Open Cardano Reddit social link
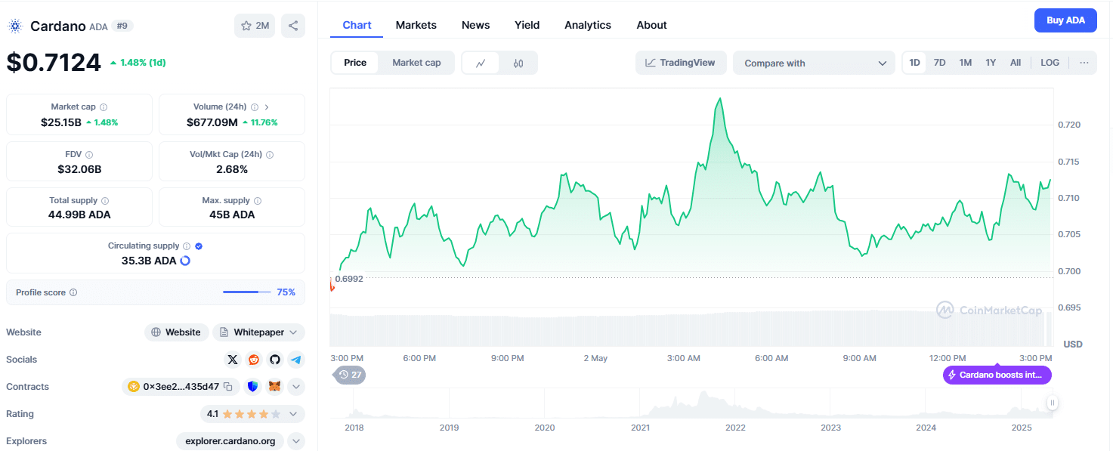Screen dimensions: 1113x451 click(254, 360)
